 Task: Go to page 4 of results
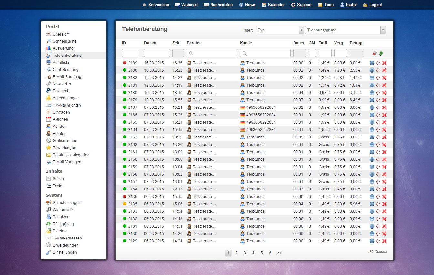pos(253,253)
